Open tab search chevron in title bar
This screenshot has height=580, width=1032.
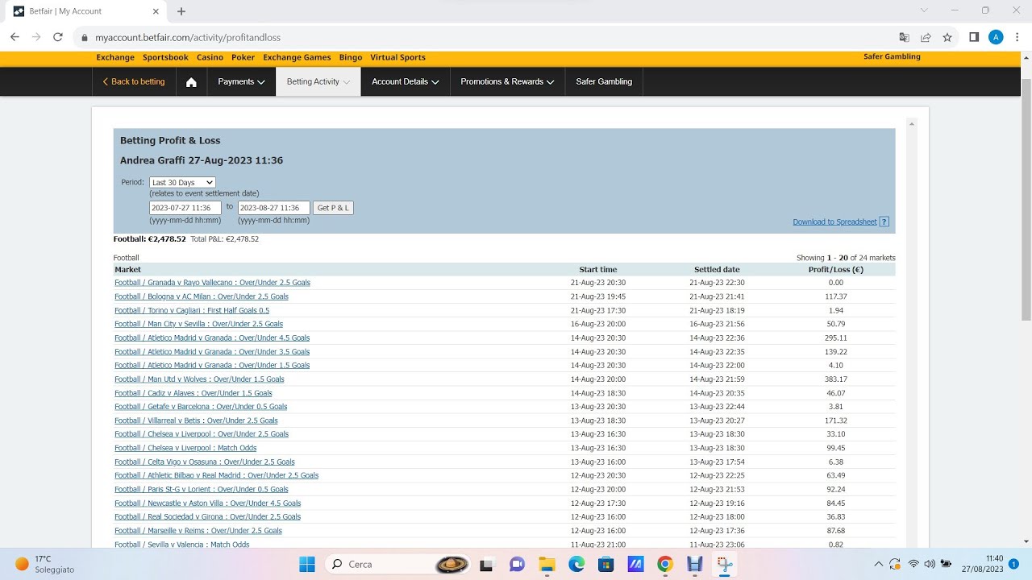(x=925, y=10)
